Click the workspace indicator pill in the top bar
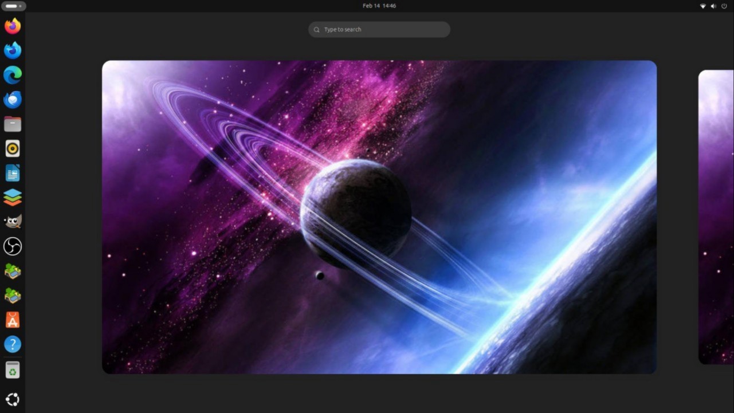 pos(13,6)
